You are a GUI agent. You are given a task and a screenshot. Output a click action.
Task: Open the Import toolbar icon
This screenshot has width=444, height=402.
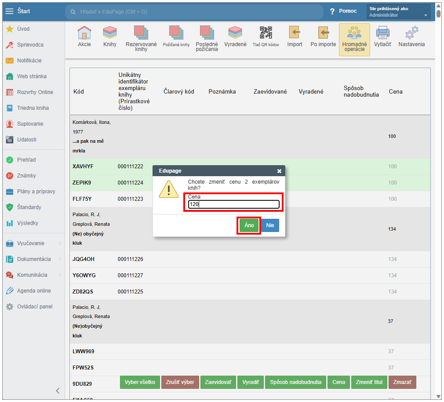295,33
